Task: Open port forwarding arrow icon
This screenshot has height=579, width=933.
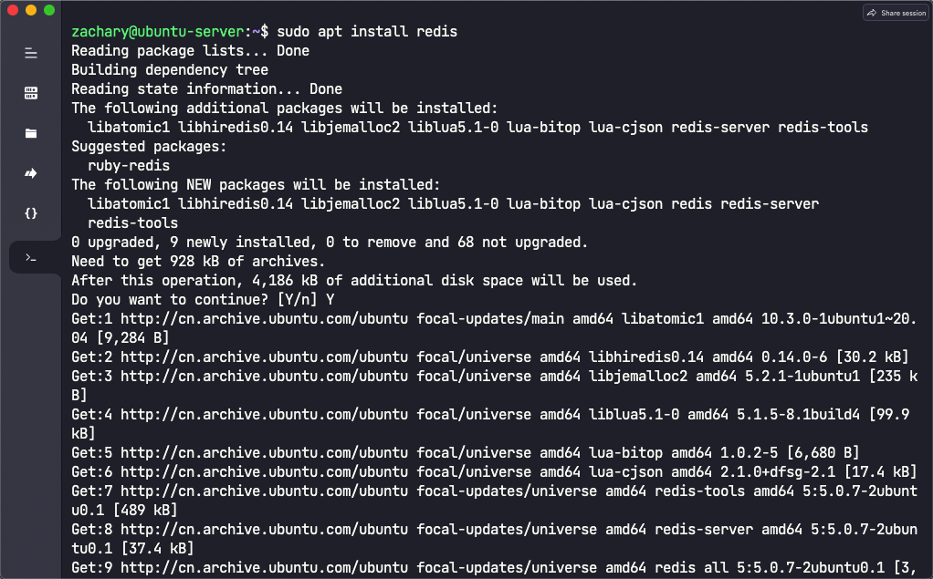Action: 31,173
